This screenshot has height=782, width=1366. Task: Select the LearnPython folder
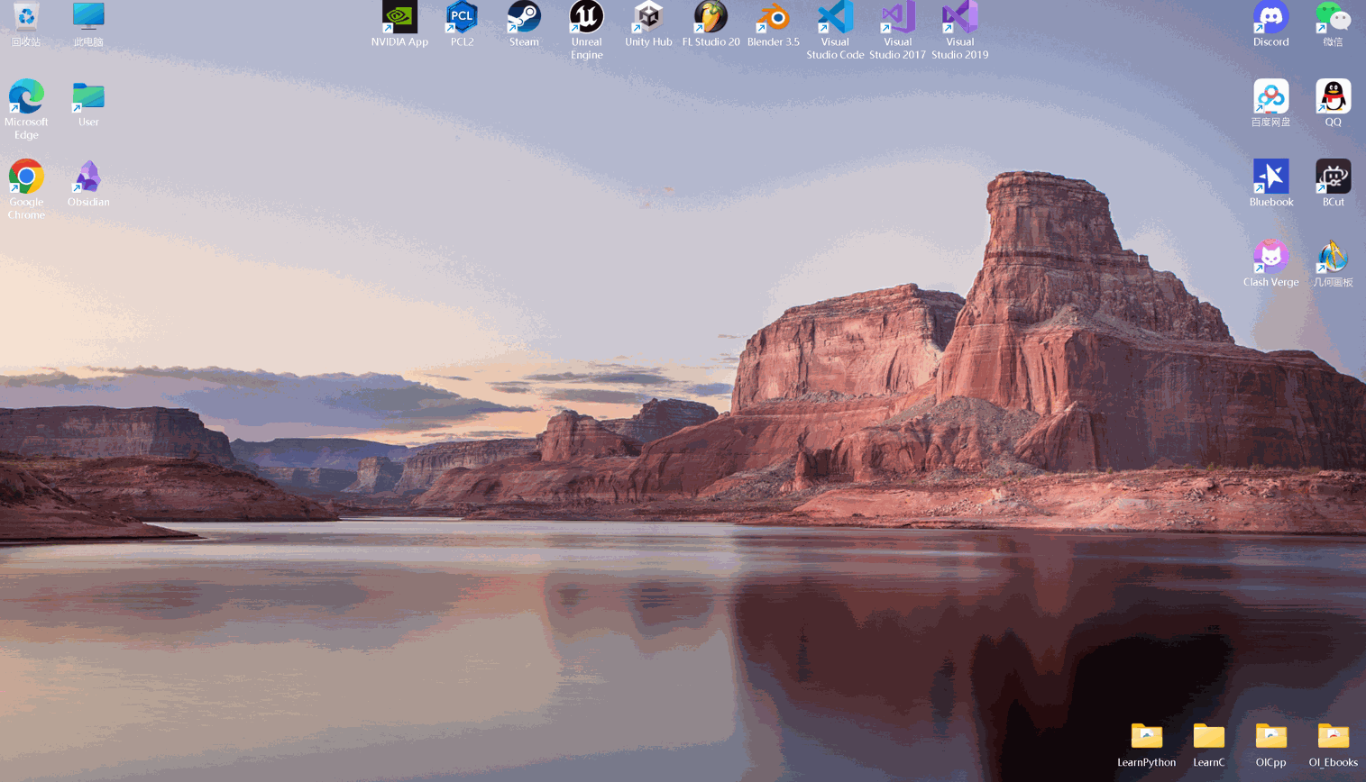coord(1146,737)
